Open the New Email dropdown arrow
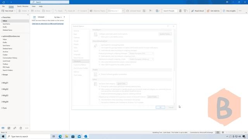This screenshot has width=248, height=139. (15, 11)
